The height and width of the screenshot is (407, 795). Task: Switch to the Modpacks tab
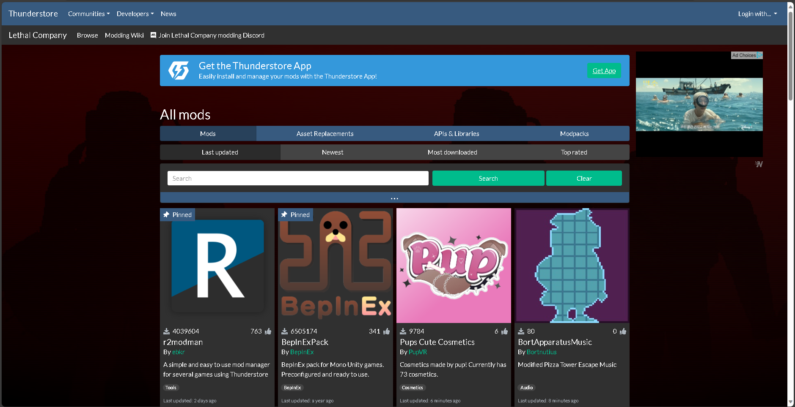[x=575, y=133]
